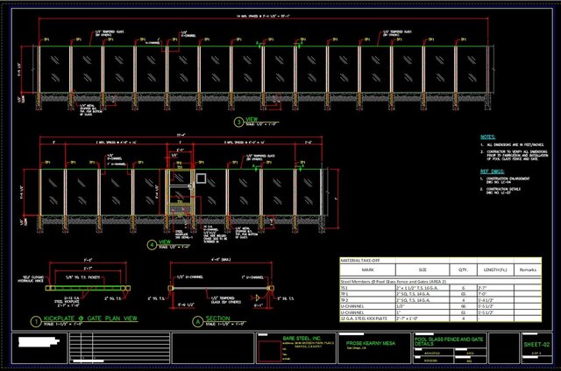Image resolution: width=561 pixels, height=371 pixels.
Task: Click the white square panel beside the gate
Action: [x=200, y=178]
